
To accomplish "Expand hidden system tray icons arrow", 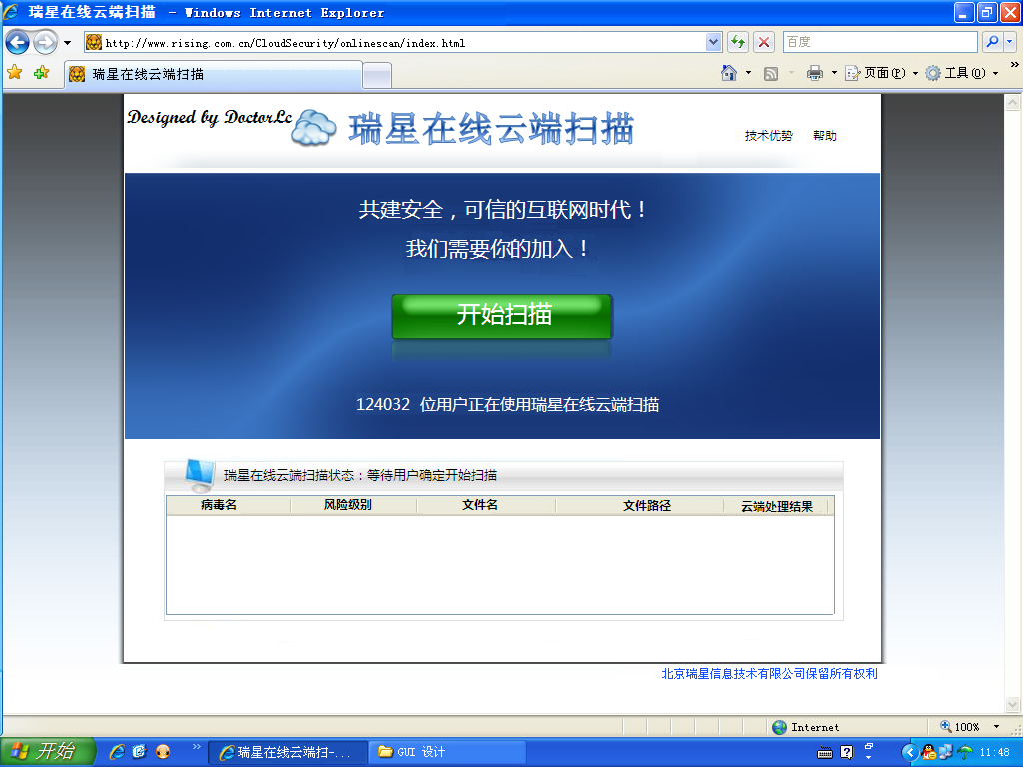I will [910, 753].
